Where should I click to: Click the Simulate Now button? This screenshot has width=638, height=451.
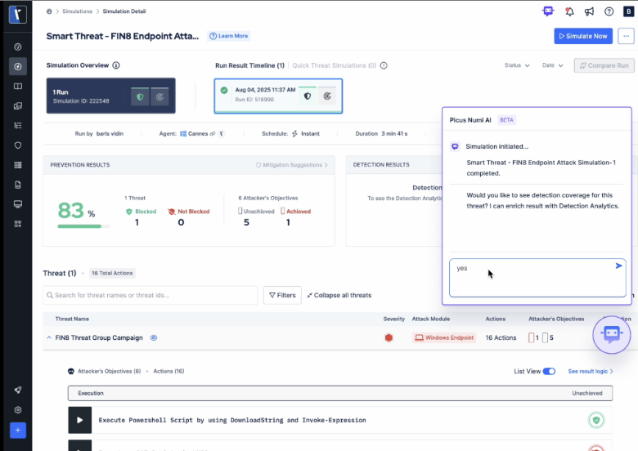582,36
